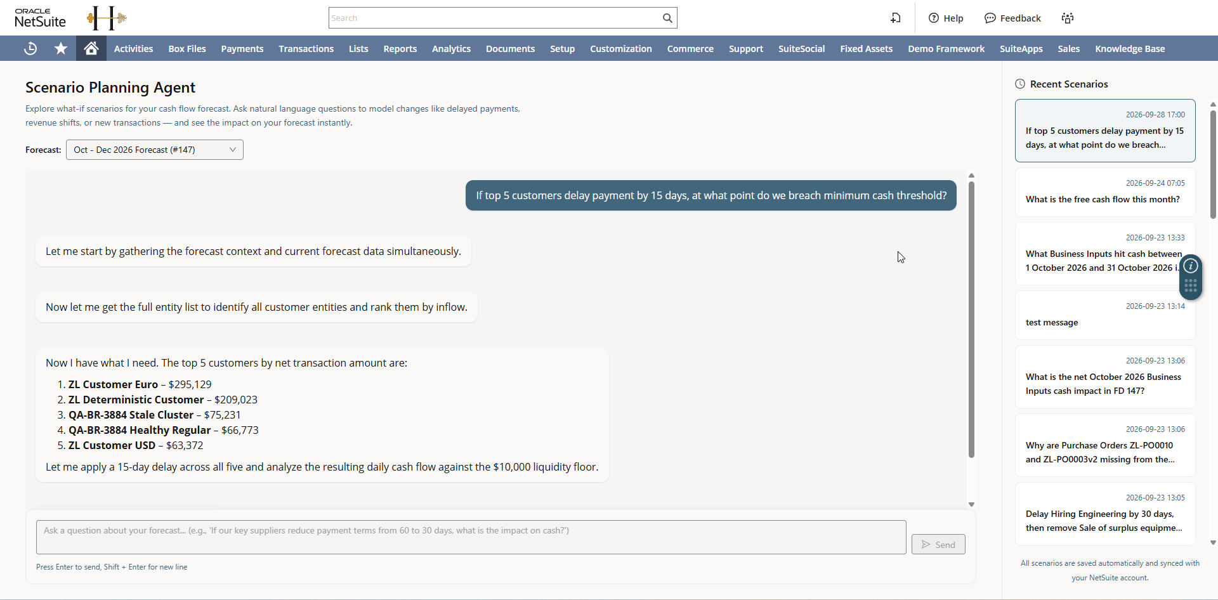Open the role switcher person icon
Screen dimensions: 1218x600
[x=1068, y=18]
